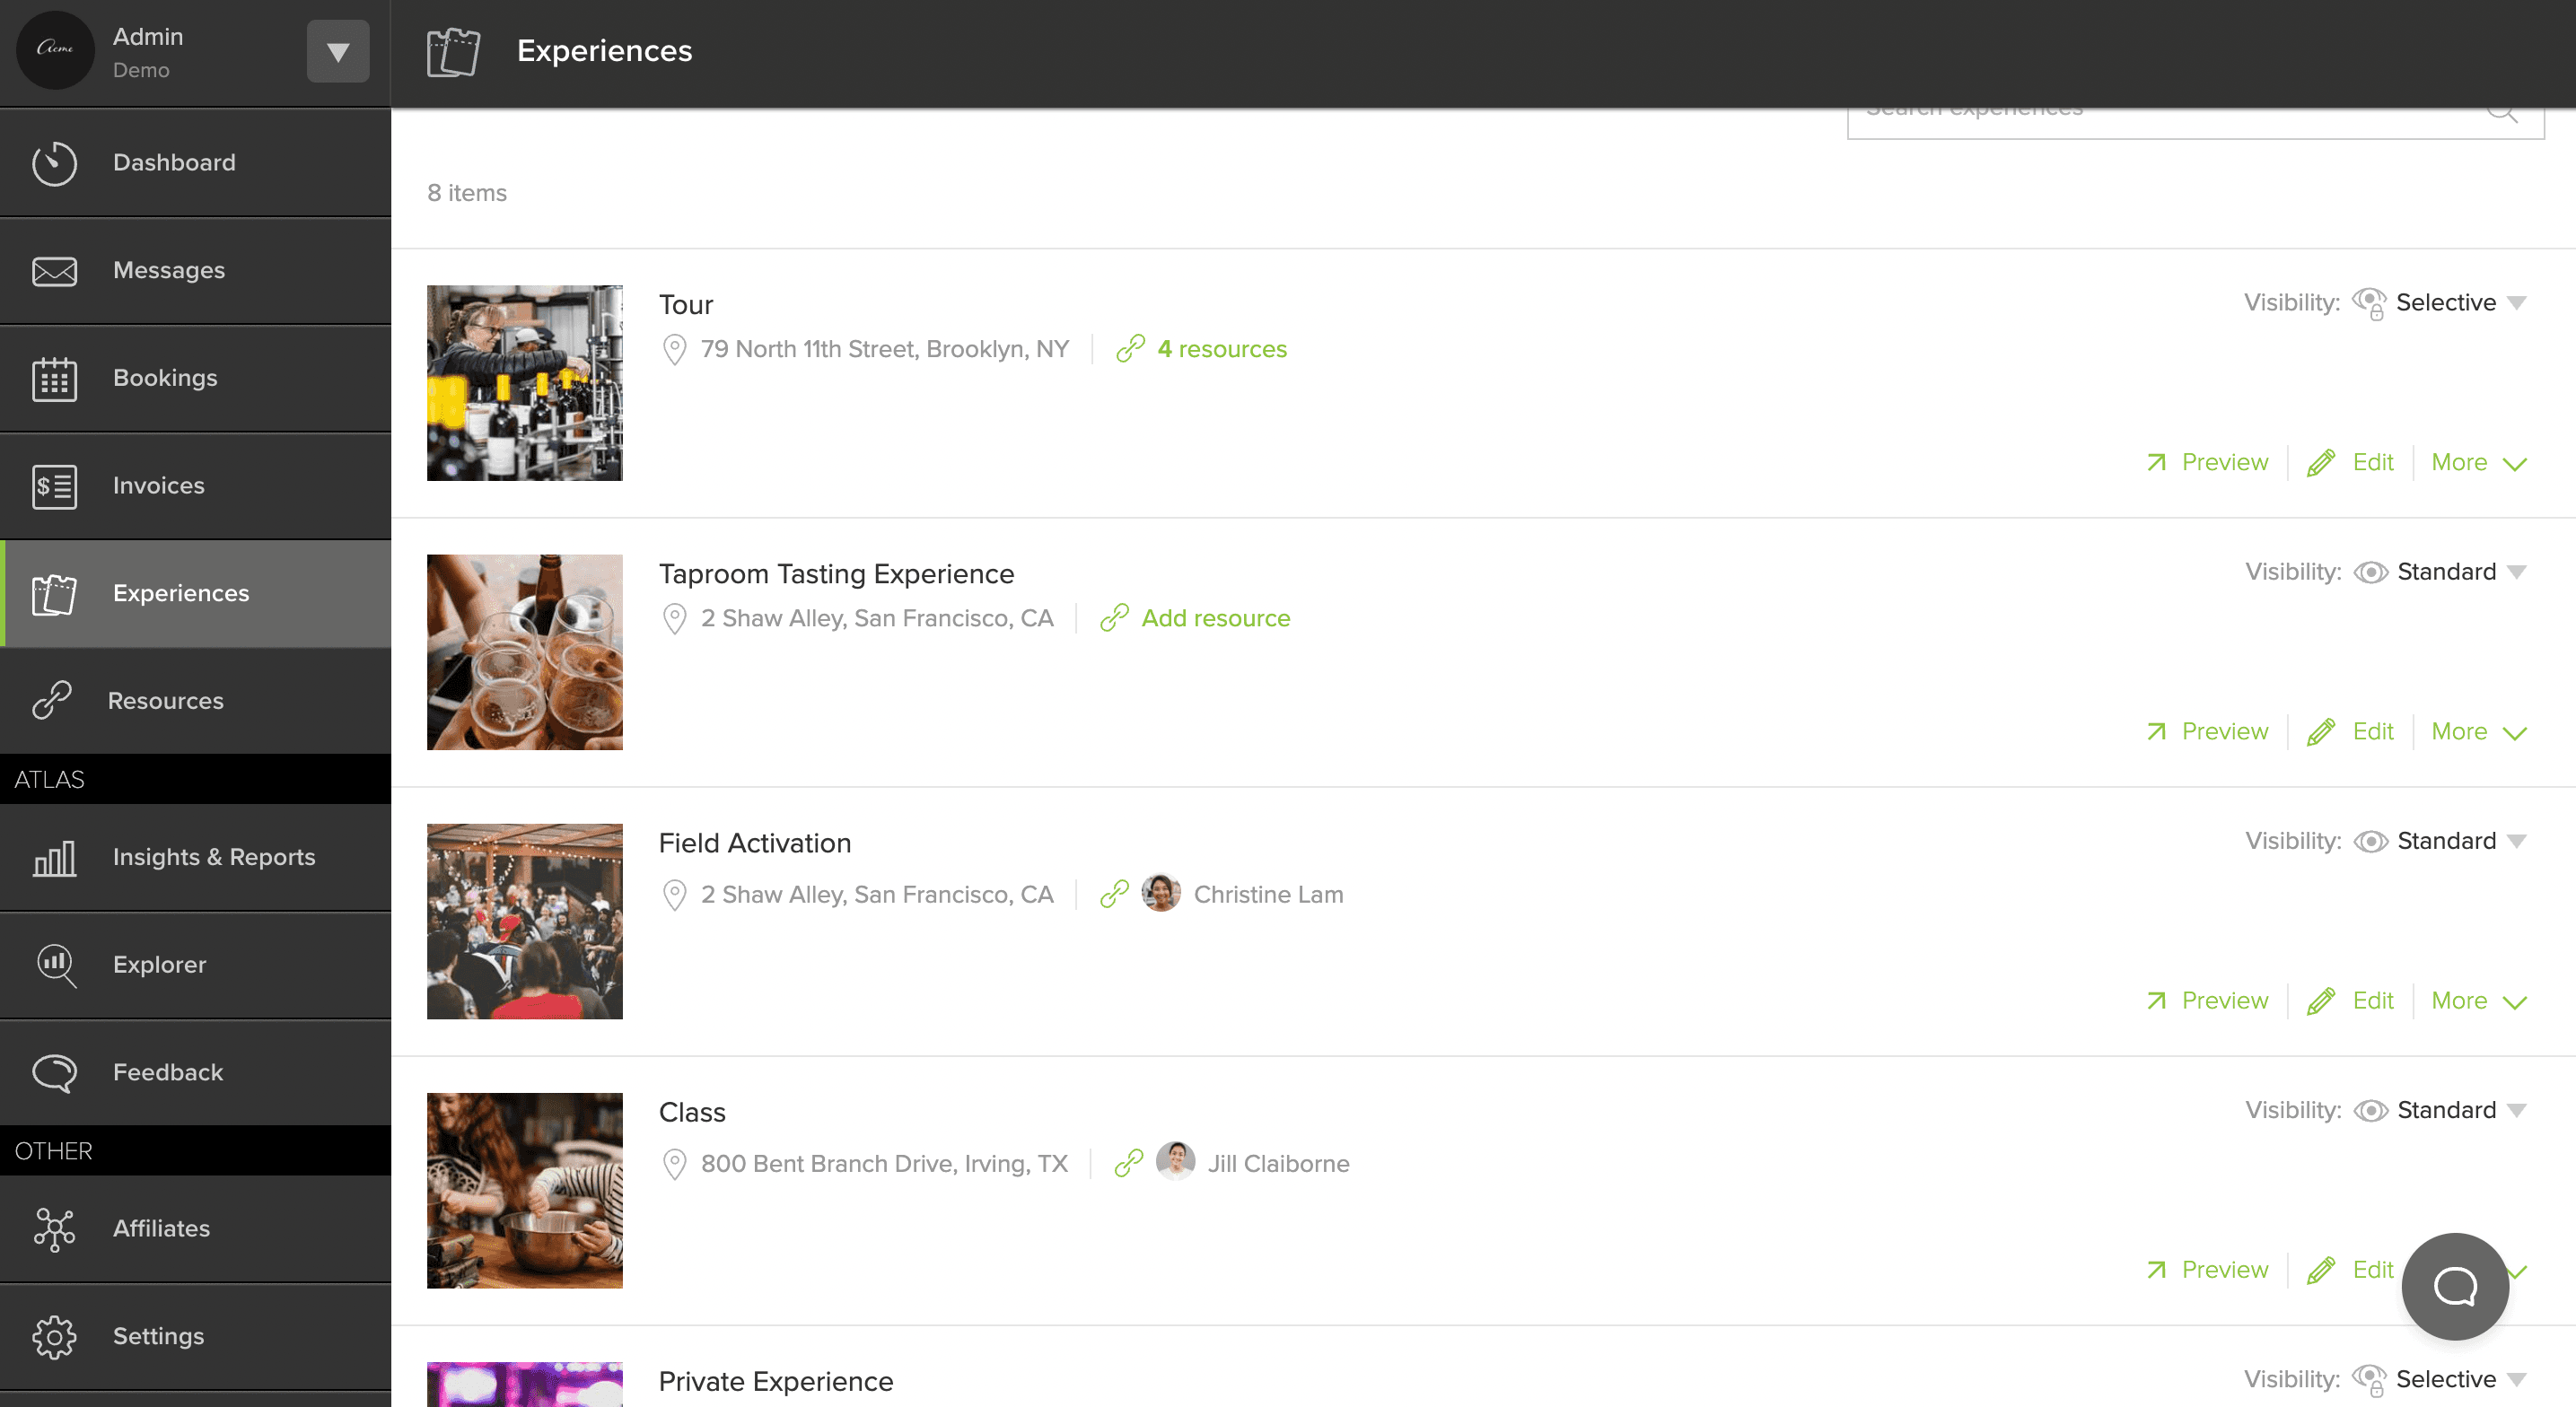This screenshot has width=2576, height=1407.
Task: Click the Invoices dollar-sheet icon
Action: (54, 487)
